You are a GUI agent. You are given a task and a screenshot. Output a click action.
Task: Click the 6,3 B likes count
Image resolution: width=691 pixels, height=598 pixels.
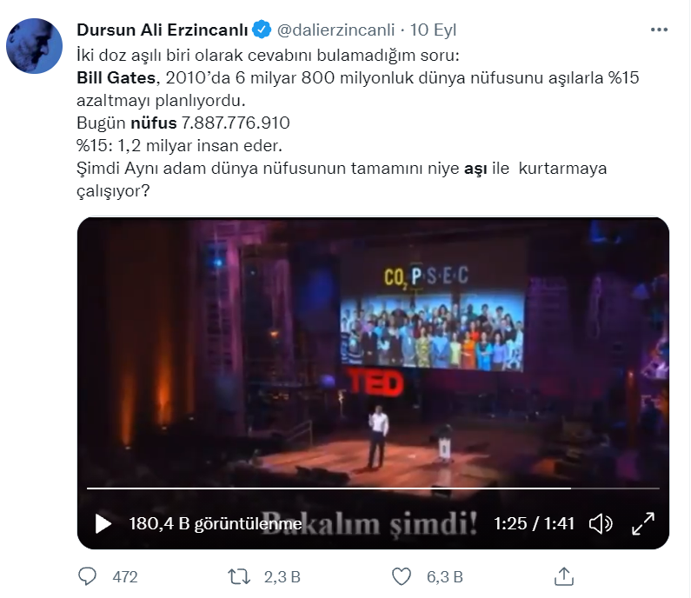coord(445,577)
